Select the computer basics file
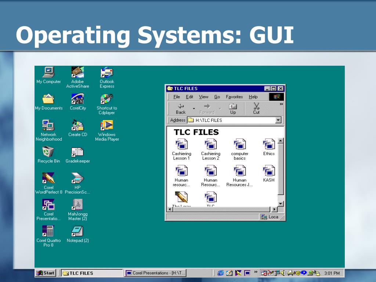This screenshot has width=376, height=282. tap(239, 149)
